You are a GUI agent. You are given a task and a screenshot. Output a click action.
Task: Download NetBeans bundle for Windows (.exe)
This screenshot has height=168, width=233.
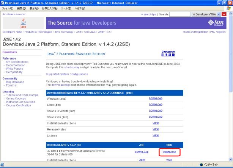(x=155, y=98)
